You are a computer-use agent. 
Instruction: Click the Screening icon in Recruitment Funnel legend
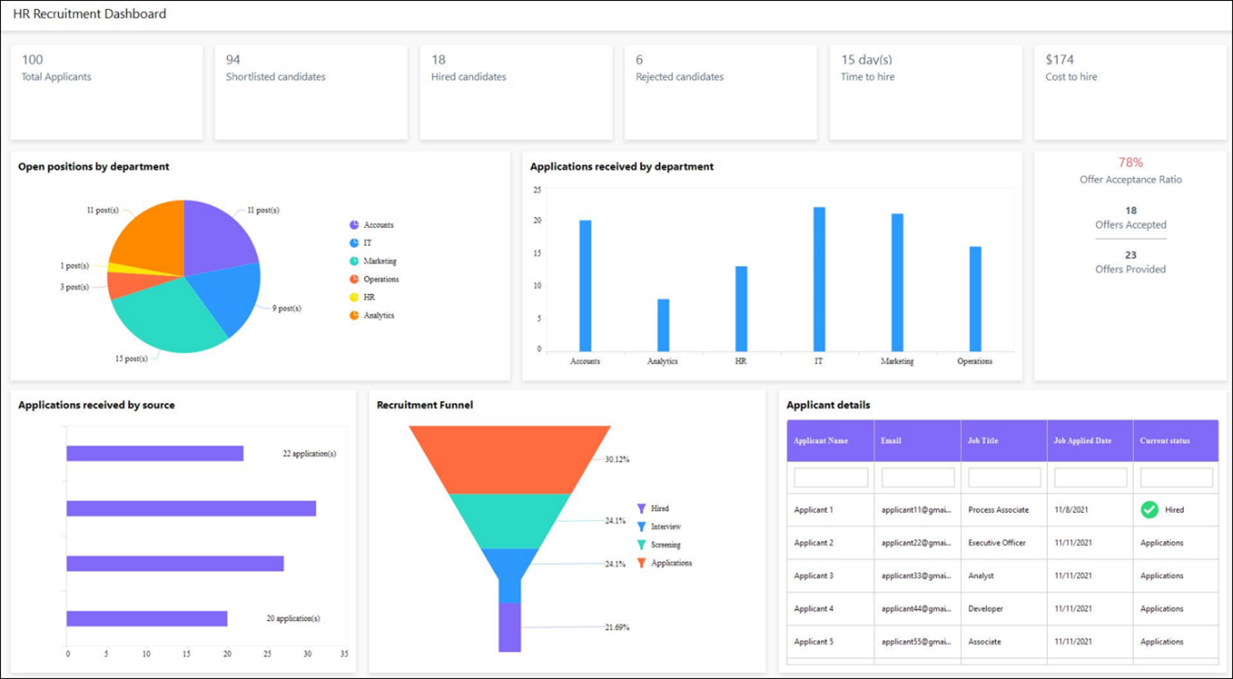pos(640,544)
